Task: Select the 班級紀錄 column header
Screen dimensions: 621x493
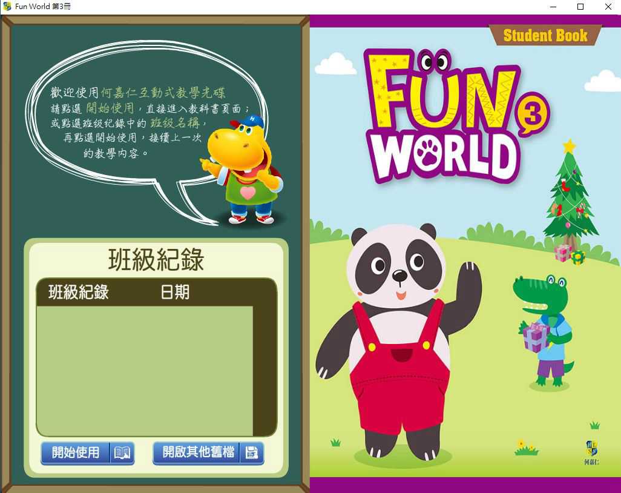Action: (x=79, y=293)
